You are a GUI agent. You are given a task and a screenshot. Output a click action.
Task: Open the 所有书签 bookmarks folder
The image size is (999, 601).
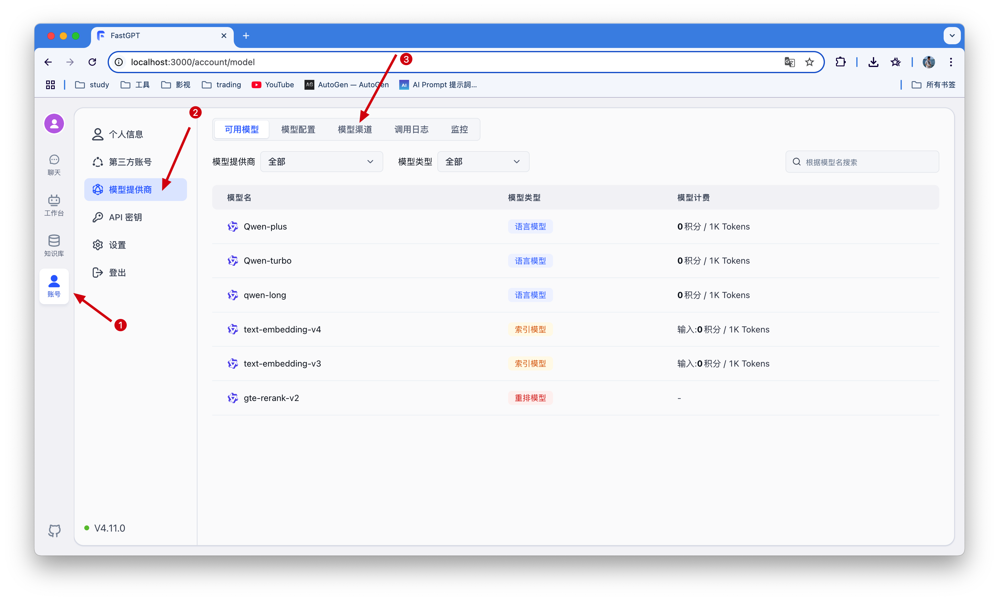pos(933,84)
